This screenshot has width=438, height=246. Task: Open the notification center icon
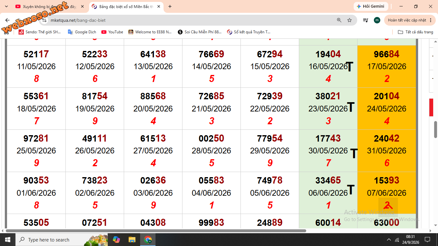[x=427, y=240]
